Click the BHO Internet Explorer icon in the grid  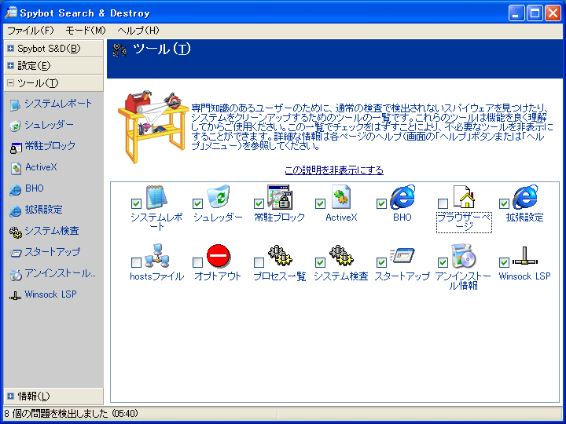click(402, 197)
